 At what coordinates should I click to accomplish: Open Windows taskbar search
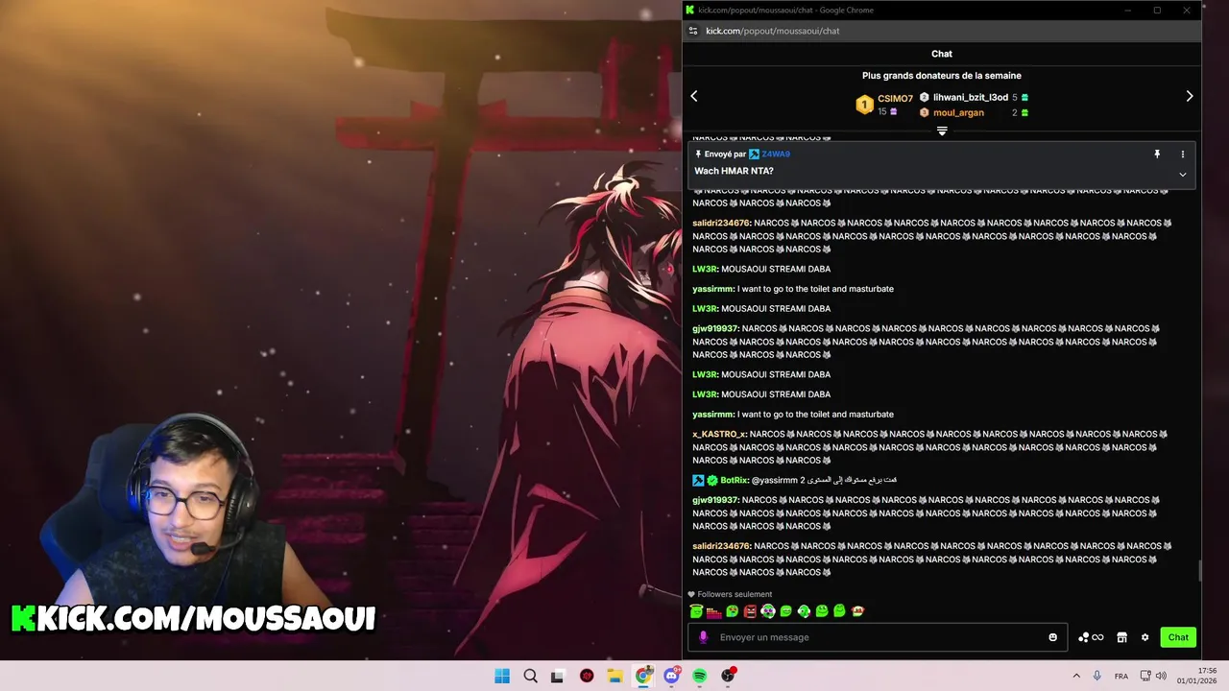pos(530,676)
